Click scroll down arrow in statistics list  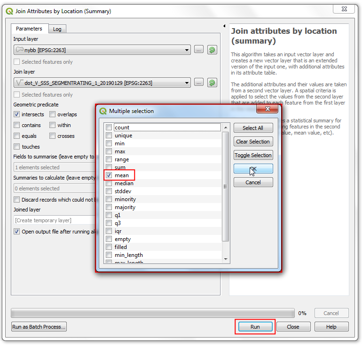point(226,259)
